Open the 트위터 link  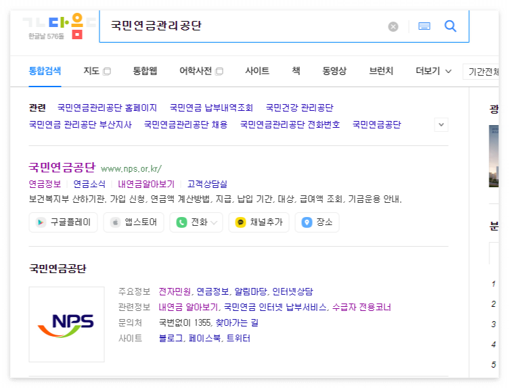tap(238, 339)
